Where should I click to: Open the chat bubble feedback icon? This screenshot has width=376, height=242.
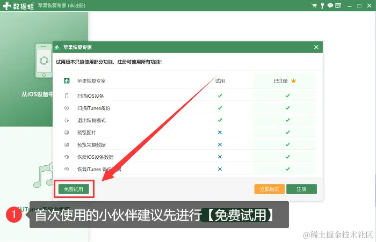coord(330,5)
